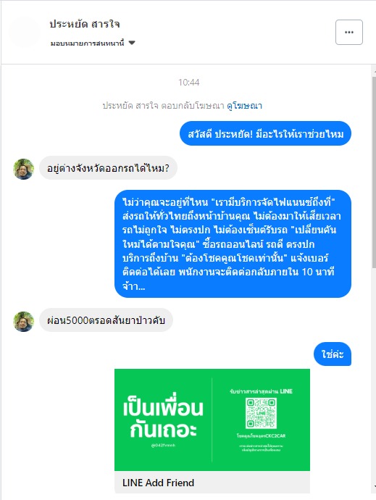Click the QR code in LINE banner
376x500 pixels.
pos(261,413)
